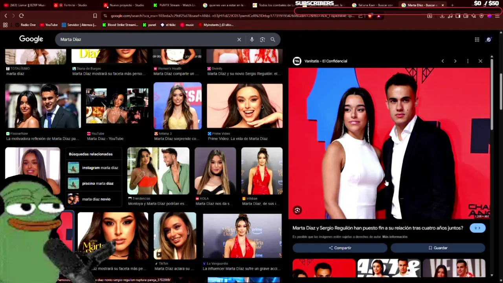Search inside the image with Lens overlay icon
Viewport: 503px width, 283px height.
297,210
